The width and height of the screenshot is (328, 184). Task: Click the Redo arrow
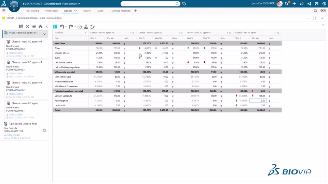point(71,27)
